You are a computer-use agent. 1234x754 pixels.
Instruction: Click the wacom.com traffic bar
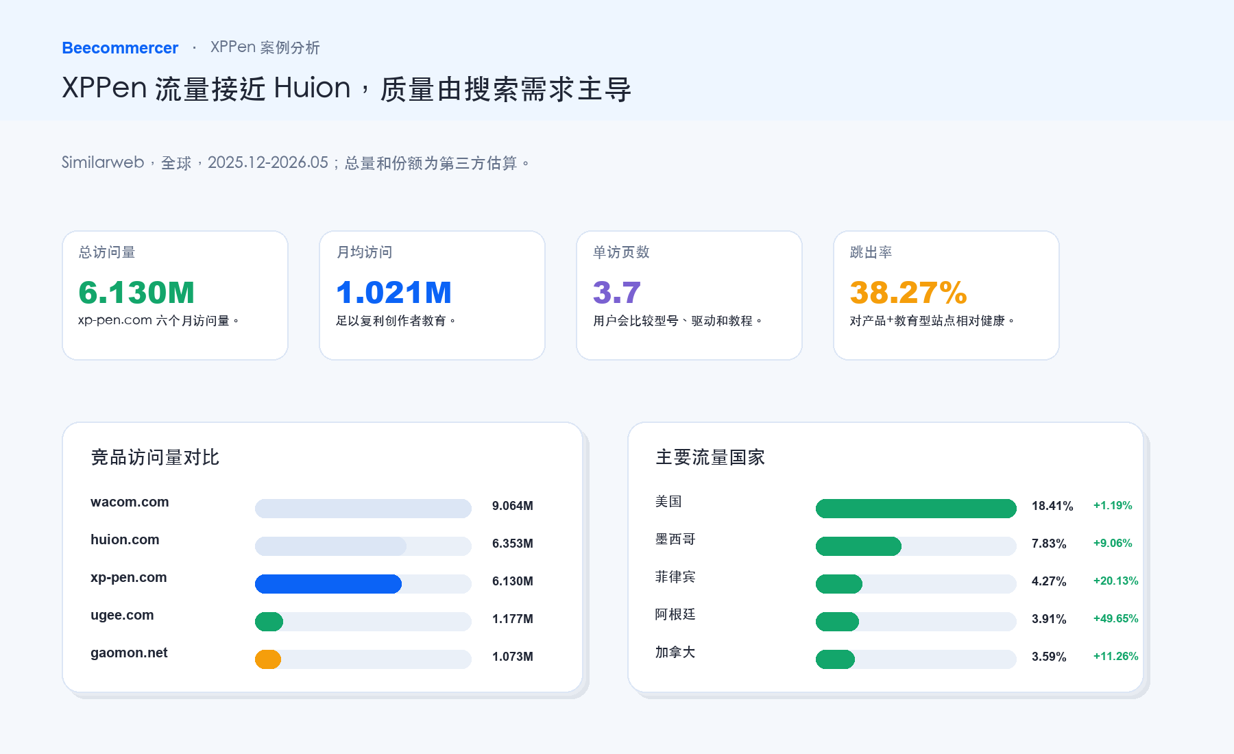363,509
